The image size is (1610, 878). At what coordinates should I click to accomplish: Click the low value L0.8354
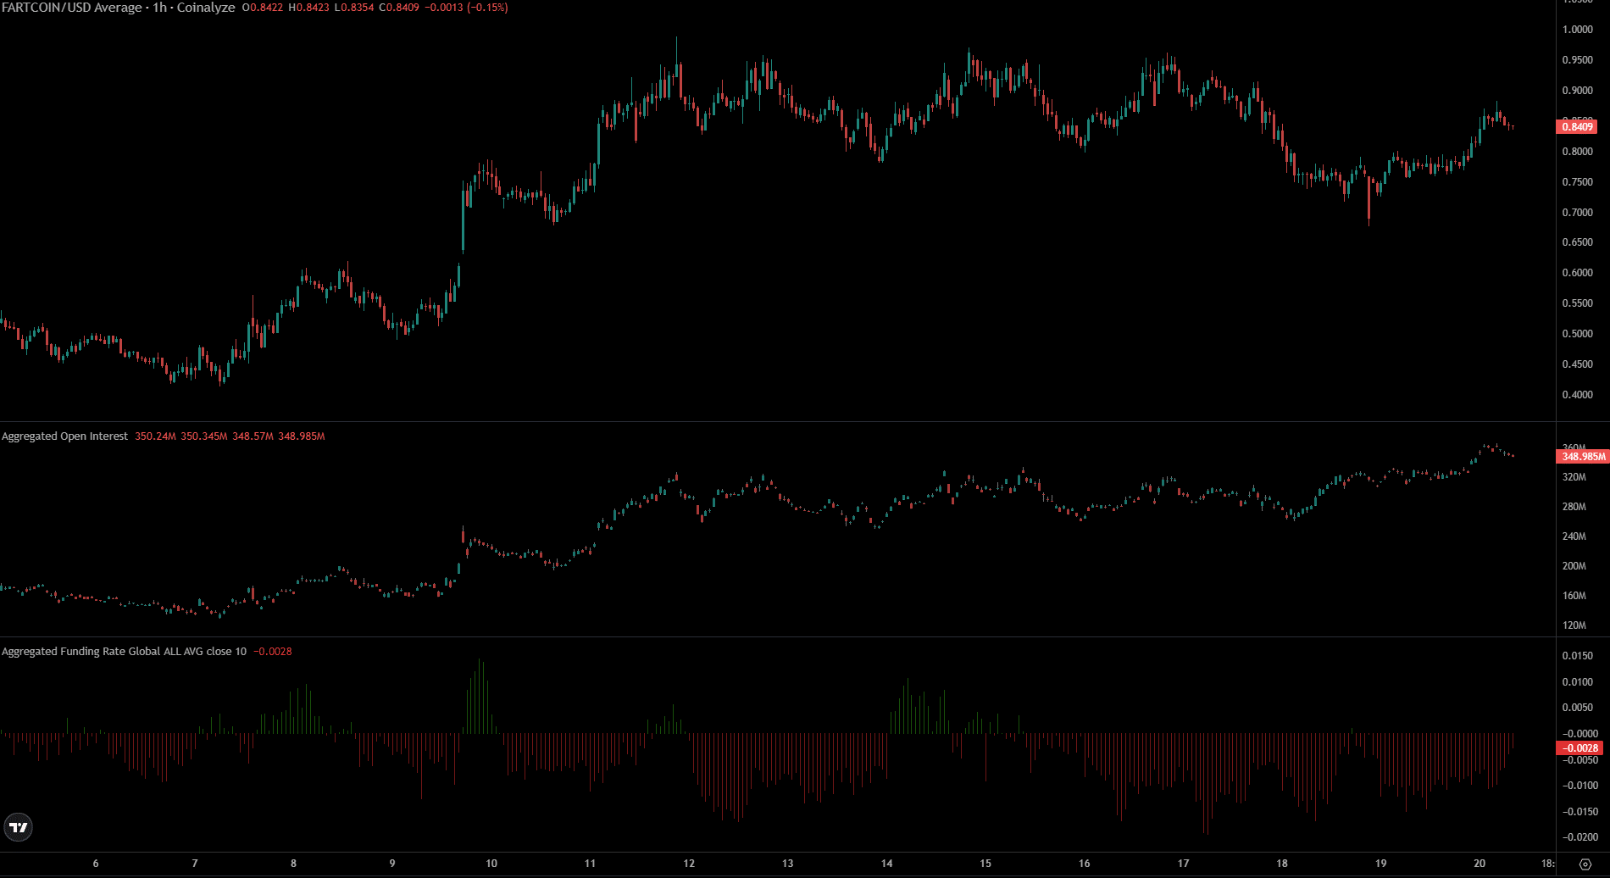354,8
